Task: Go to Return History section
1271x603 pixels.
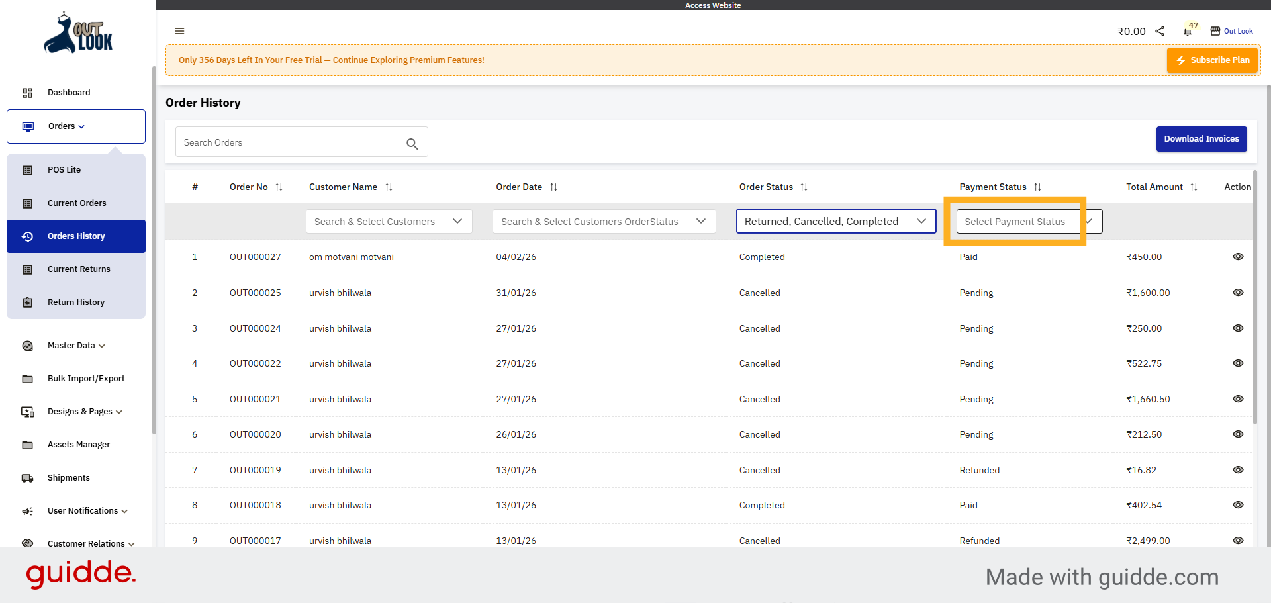Action: [x=76, y=302]
